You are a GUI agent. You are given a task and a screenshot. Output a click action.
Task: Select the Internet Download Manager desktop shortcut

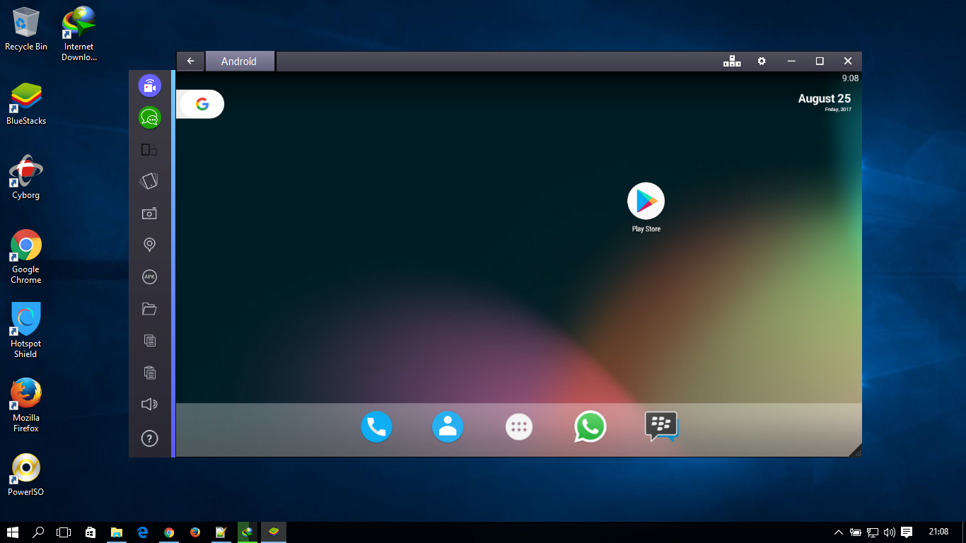click(79, 34)
